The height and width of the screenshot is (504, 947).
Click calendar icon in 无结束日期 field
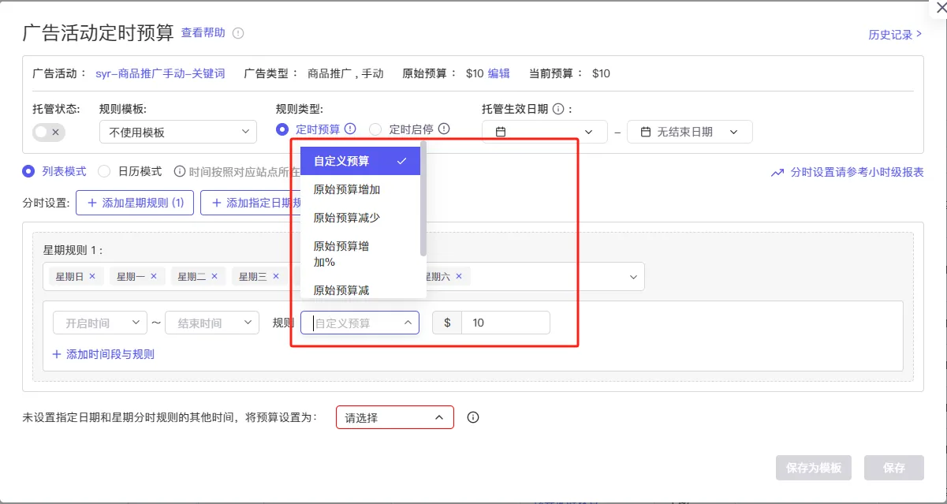point(646,132)
